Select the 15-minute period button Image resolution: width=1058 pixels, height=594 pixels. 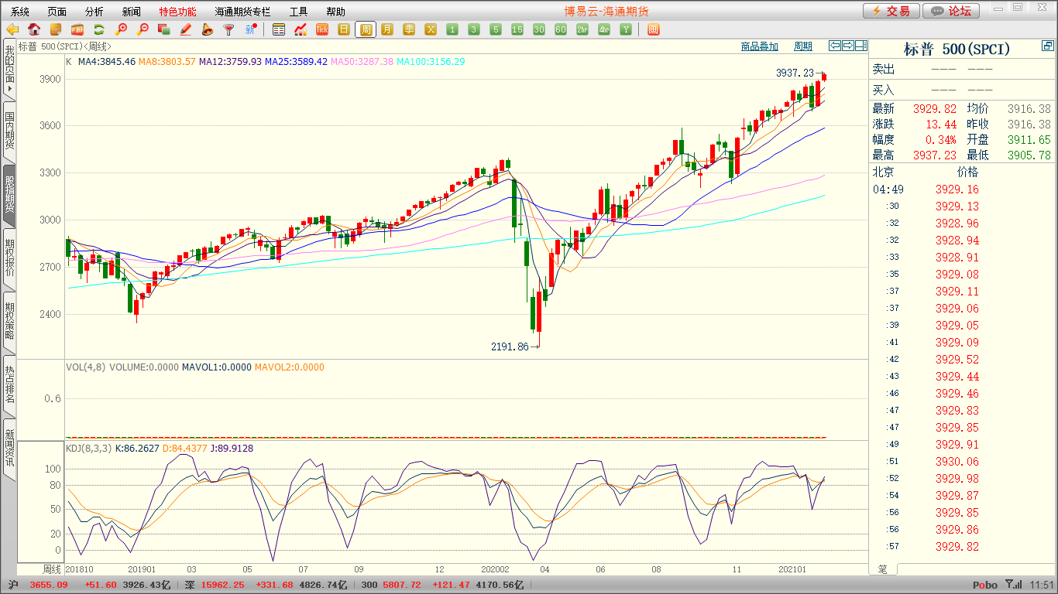(517, 29)
